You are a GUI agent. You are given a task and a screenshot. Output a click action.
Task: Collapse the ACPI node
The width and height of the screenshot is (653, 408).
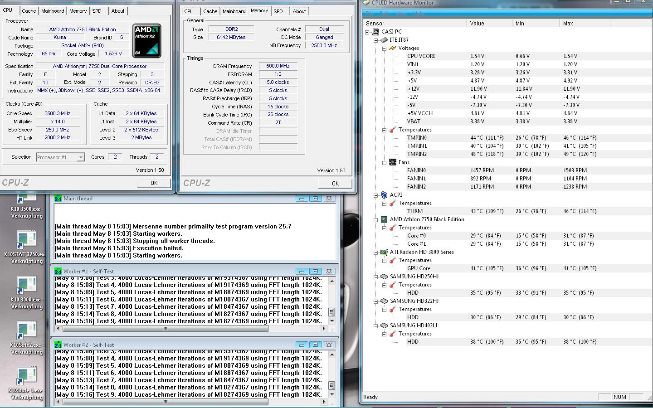[376, 195]
